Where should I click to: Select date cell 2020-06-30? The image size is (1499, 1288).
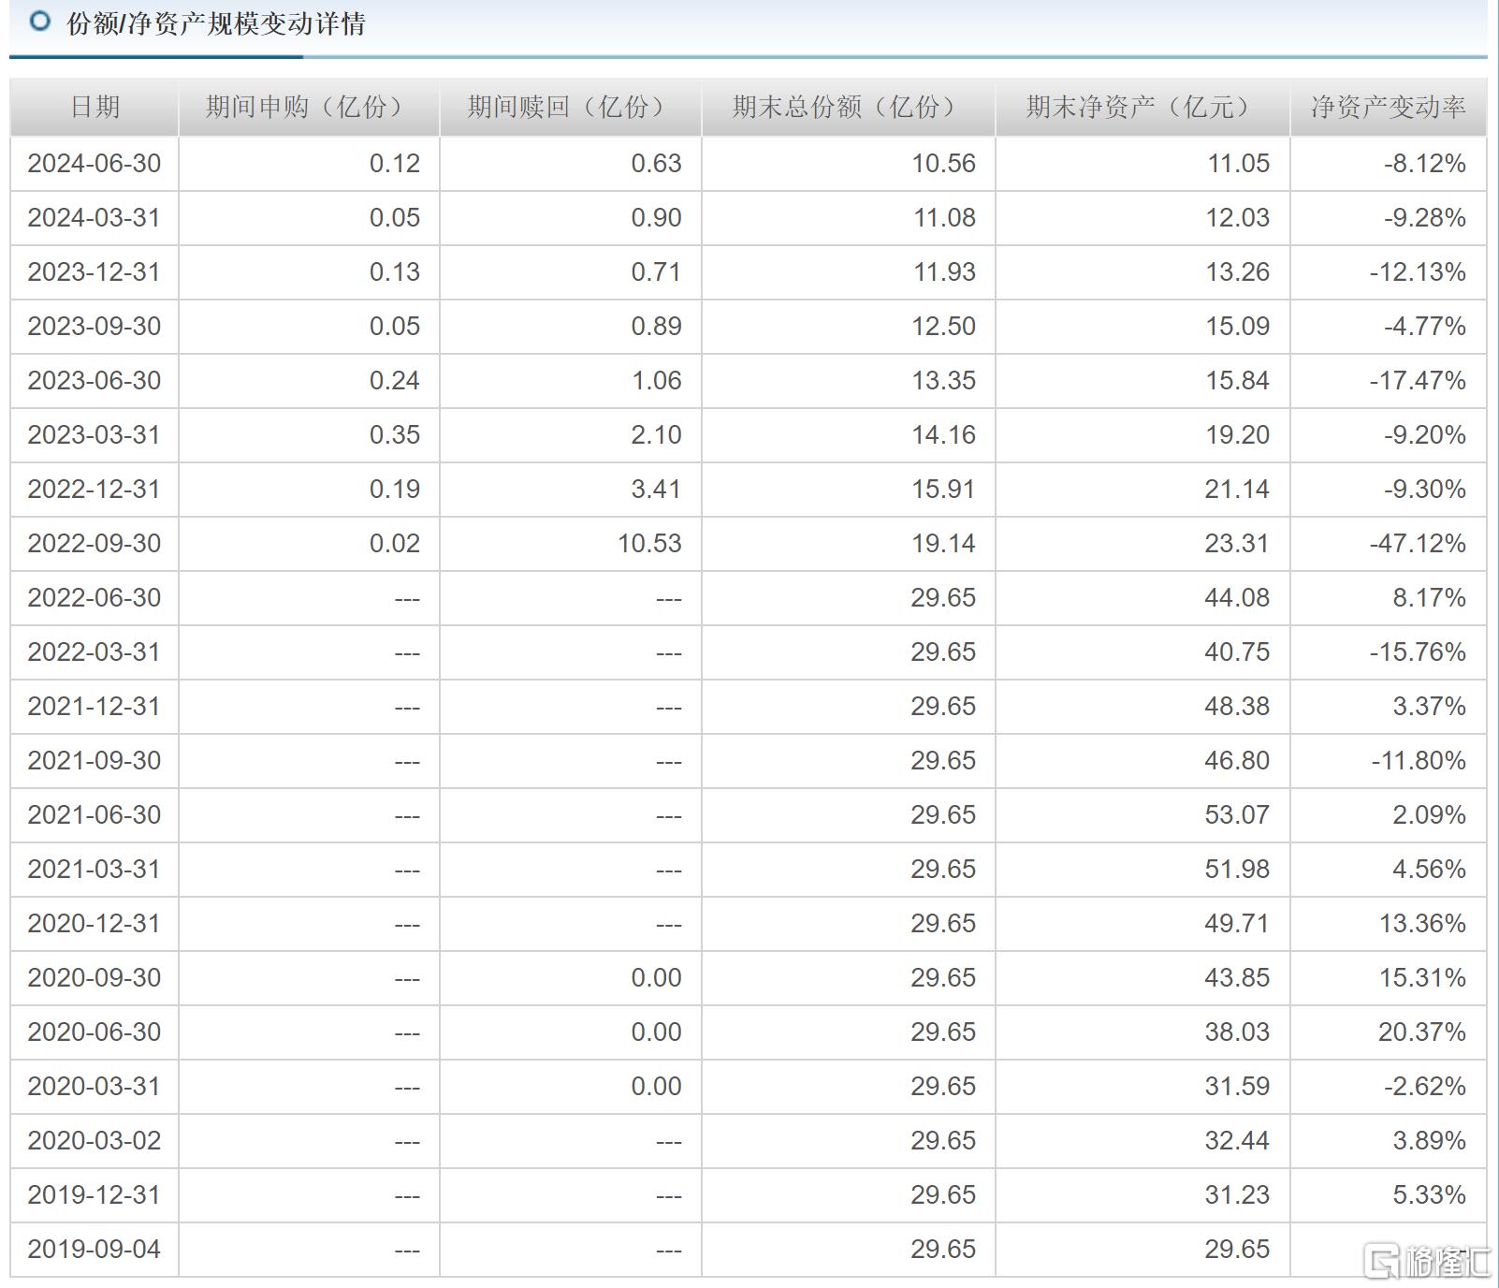click(95, 1032)
